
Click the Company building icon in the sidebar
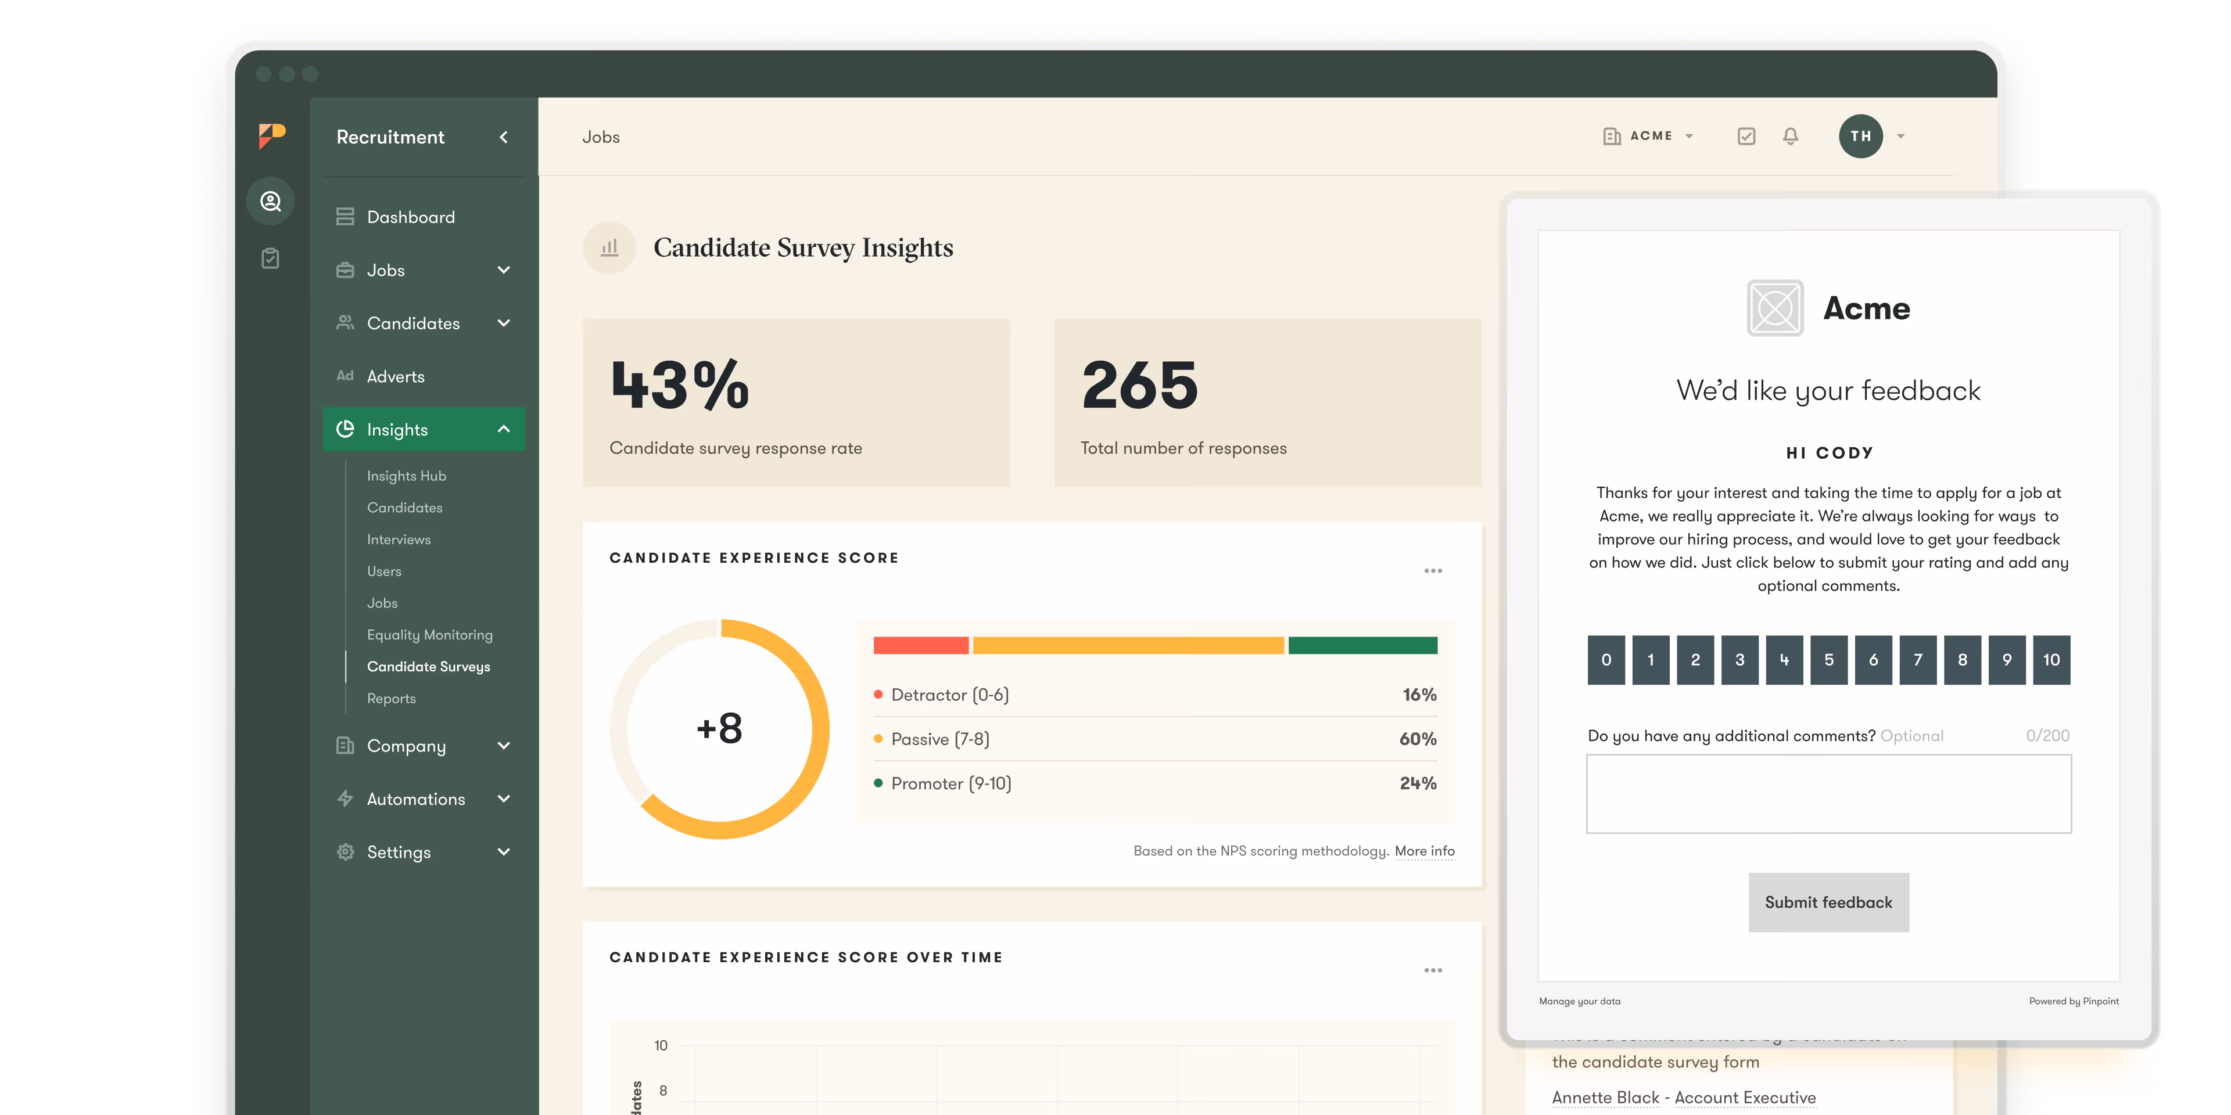345,745
